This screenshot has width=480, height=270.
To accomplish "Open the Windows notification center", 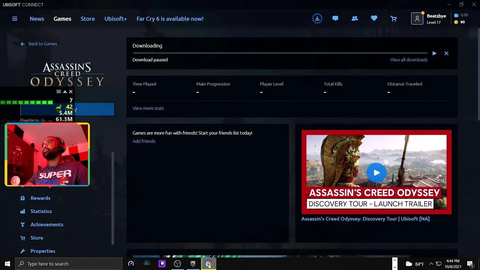I will [x=470, y=264].
